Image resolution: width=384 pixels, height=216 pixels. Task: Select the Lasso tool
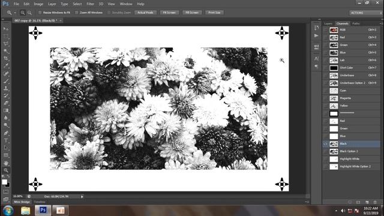(6, 44)
